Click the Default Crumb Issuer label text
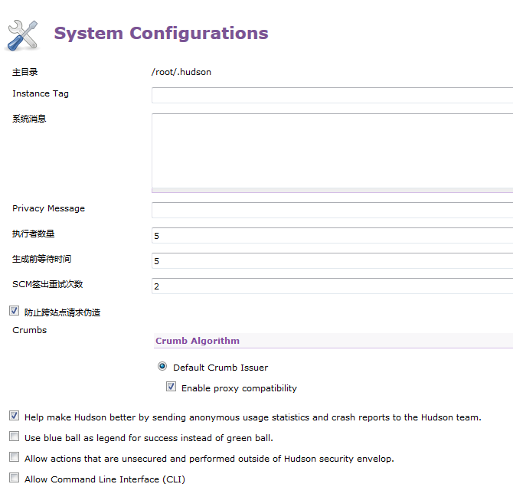The width and height of the screenshot is (513, 497). coord(221,368)
